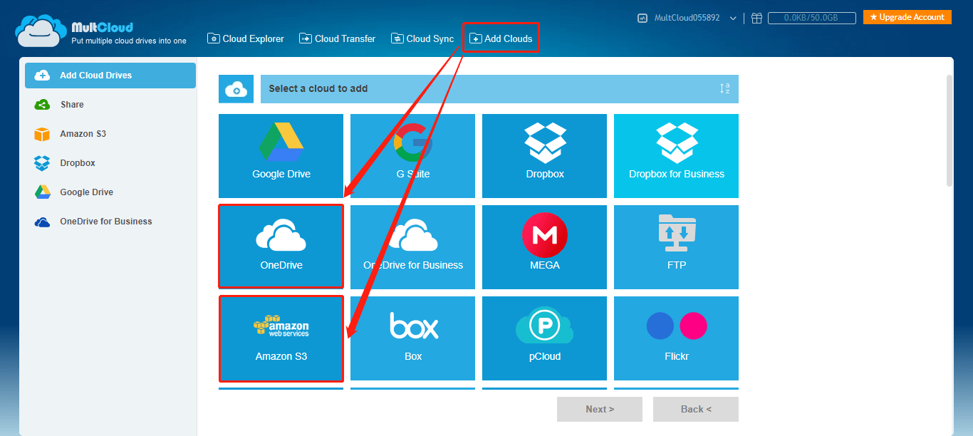This screenshot has height=436, width=973.
Task: Select the Dropbox for Business tile
Action: point(675,156)
